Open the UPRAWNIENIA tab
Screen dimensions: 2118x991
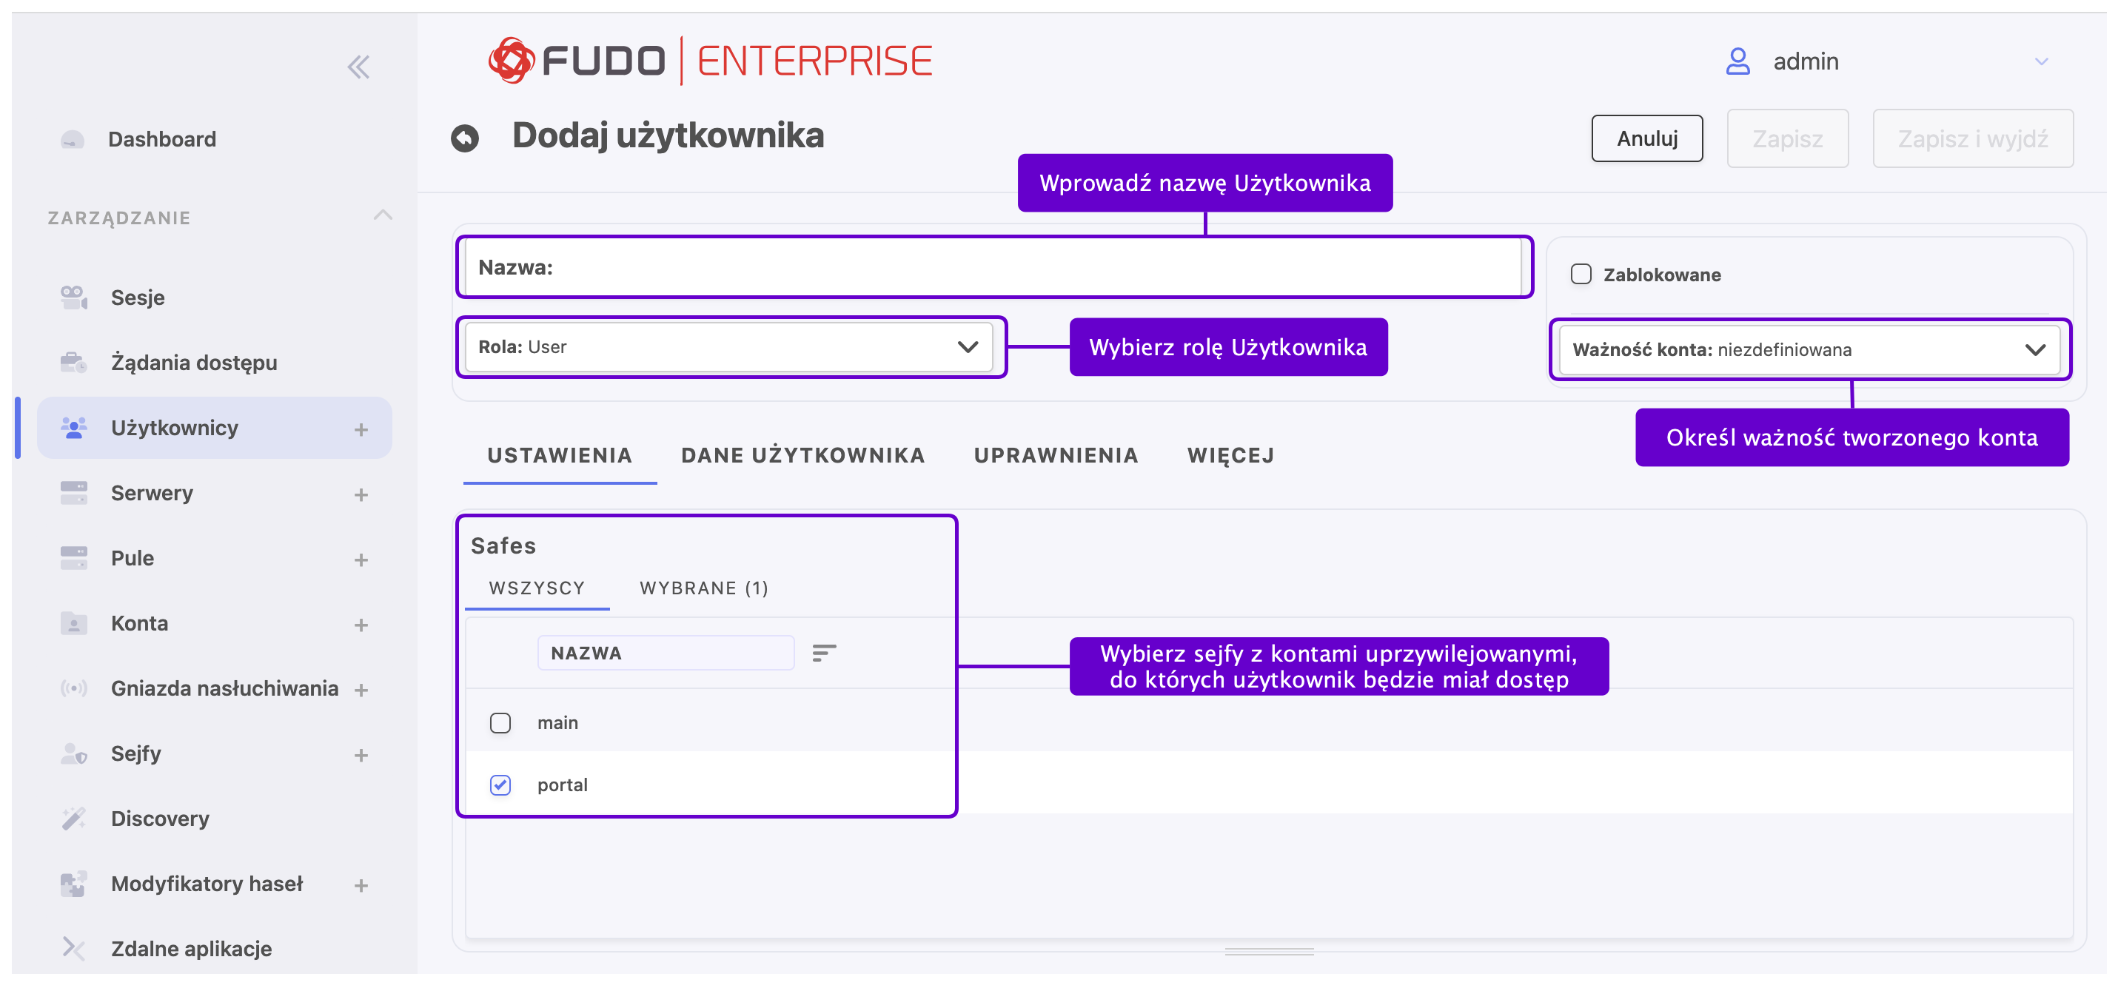(x=1056, y=455)
